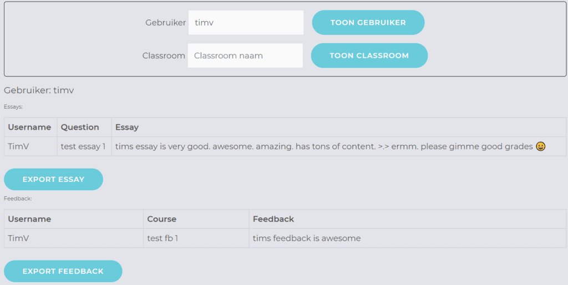The height and width of the screenshot is (285, 568).
Task: Click the Export Feedback button
Action: 63,271
